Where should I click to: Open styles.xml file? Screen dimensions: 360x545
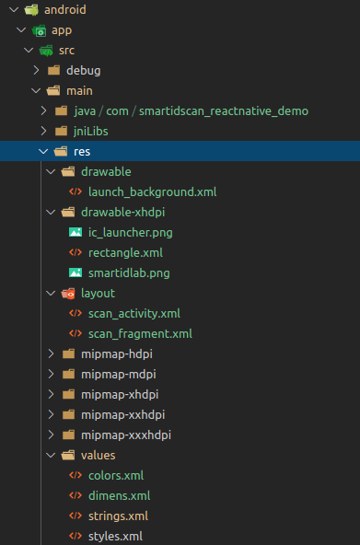click(116, 536)
